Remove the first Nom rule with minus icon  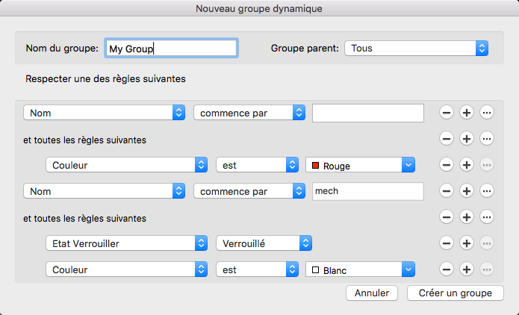point(446,113)
